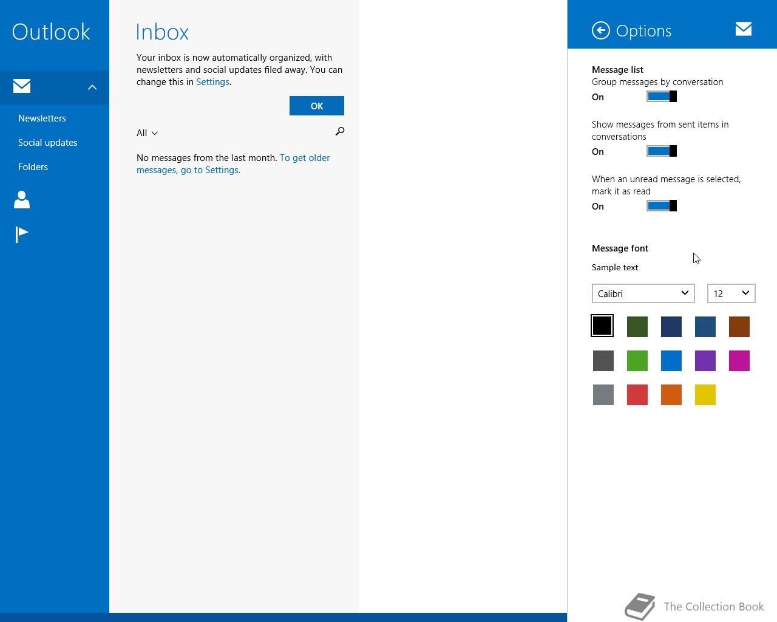Click To get older messages link
Screen dimensions: 777x622
233,164
